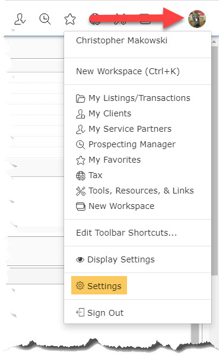Open Prospecting Manager clock icon in toolbar

pos(45,19)
